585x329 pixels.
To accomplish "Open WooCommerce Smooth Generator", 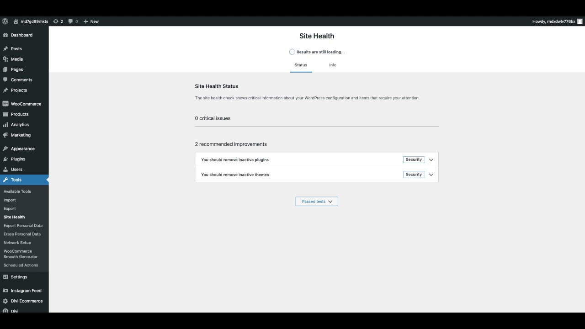I will coord(21,254).
